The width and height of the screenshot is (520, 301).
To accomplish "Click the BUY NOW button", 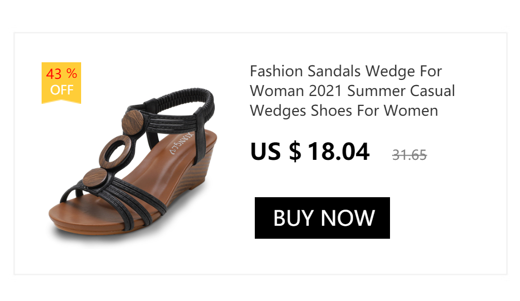I will pyautogui.click(x=322, y=218).
